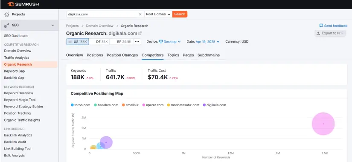Switch to the Positions tab
352x162 pixels.
click(x=95, y=55)
